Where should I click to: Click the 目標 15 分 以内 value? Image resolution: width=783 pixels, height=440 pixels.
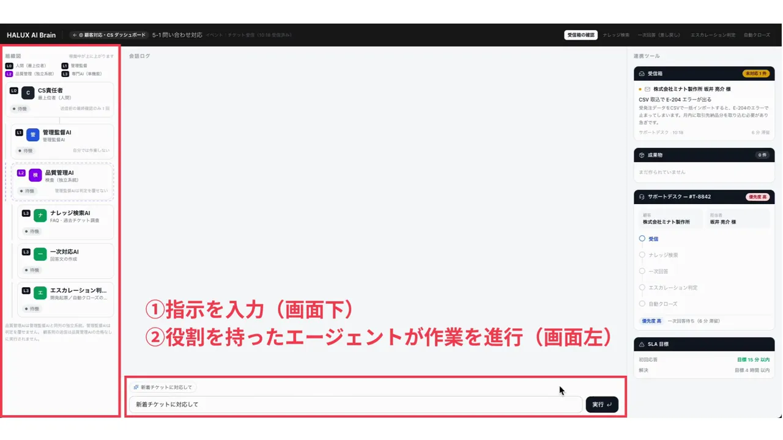click(x=753, y=360)
